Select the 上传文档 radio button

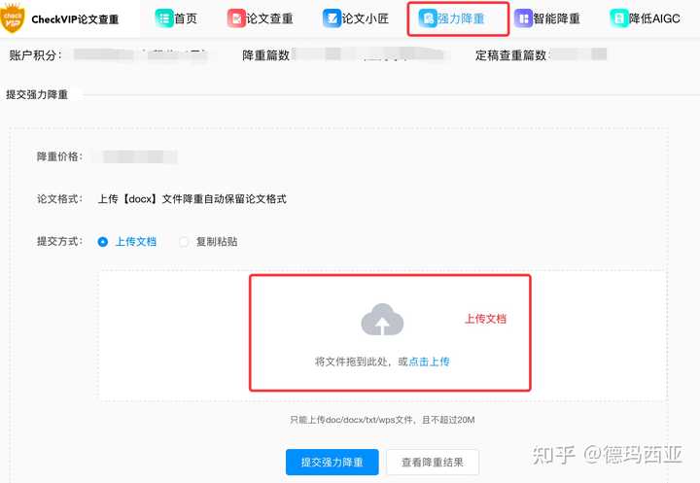pyautogui.click(x=103, y=242)
